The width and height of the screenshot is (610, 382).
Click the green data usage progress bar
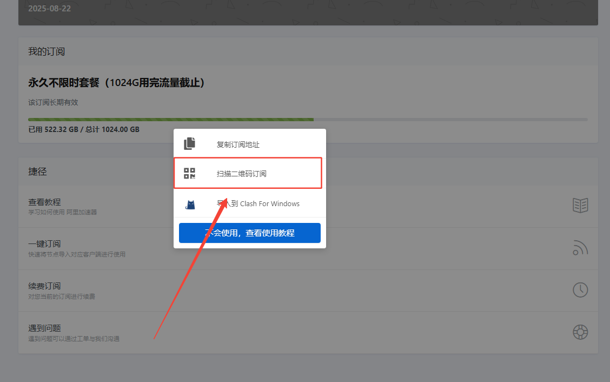click(170, 120)
